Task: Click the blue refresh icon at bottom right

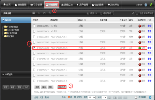Action: [x=150, y=97]
